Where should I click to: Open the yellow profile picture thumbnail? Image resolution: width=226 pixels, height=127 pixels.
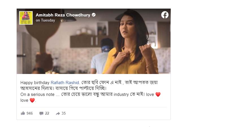pos(26,18)
